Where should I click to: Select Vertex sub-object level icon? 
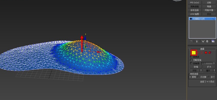coord(194,53)
